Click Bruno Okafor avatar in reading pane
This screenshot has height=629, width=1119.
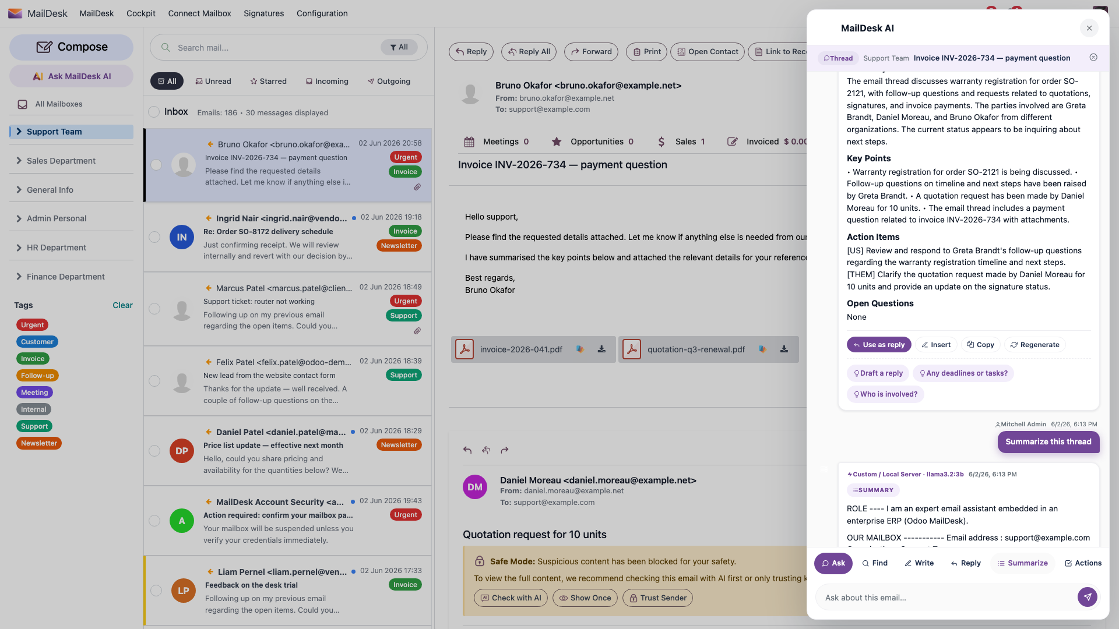click(470, 93)
